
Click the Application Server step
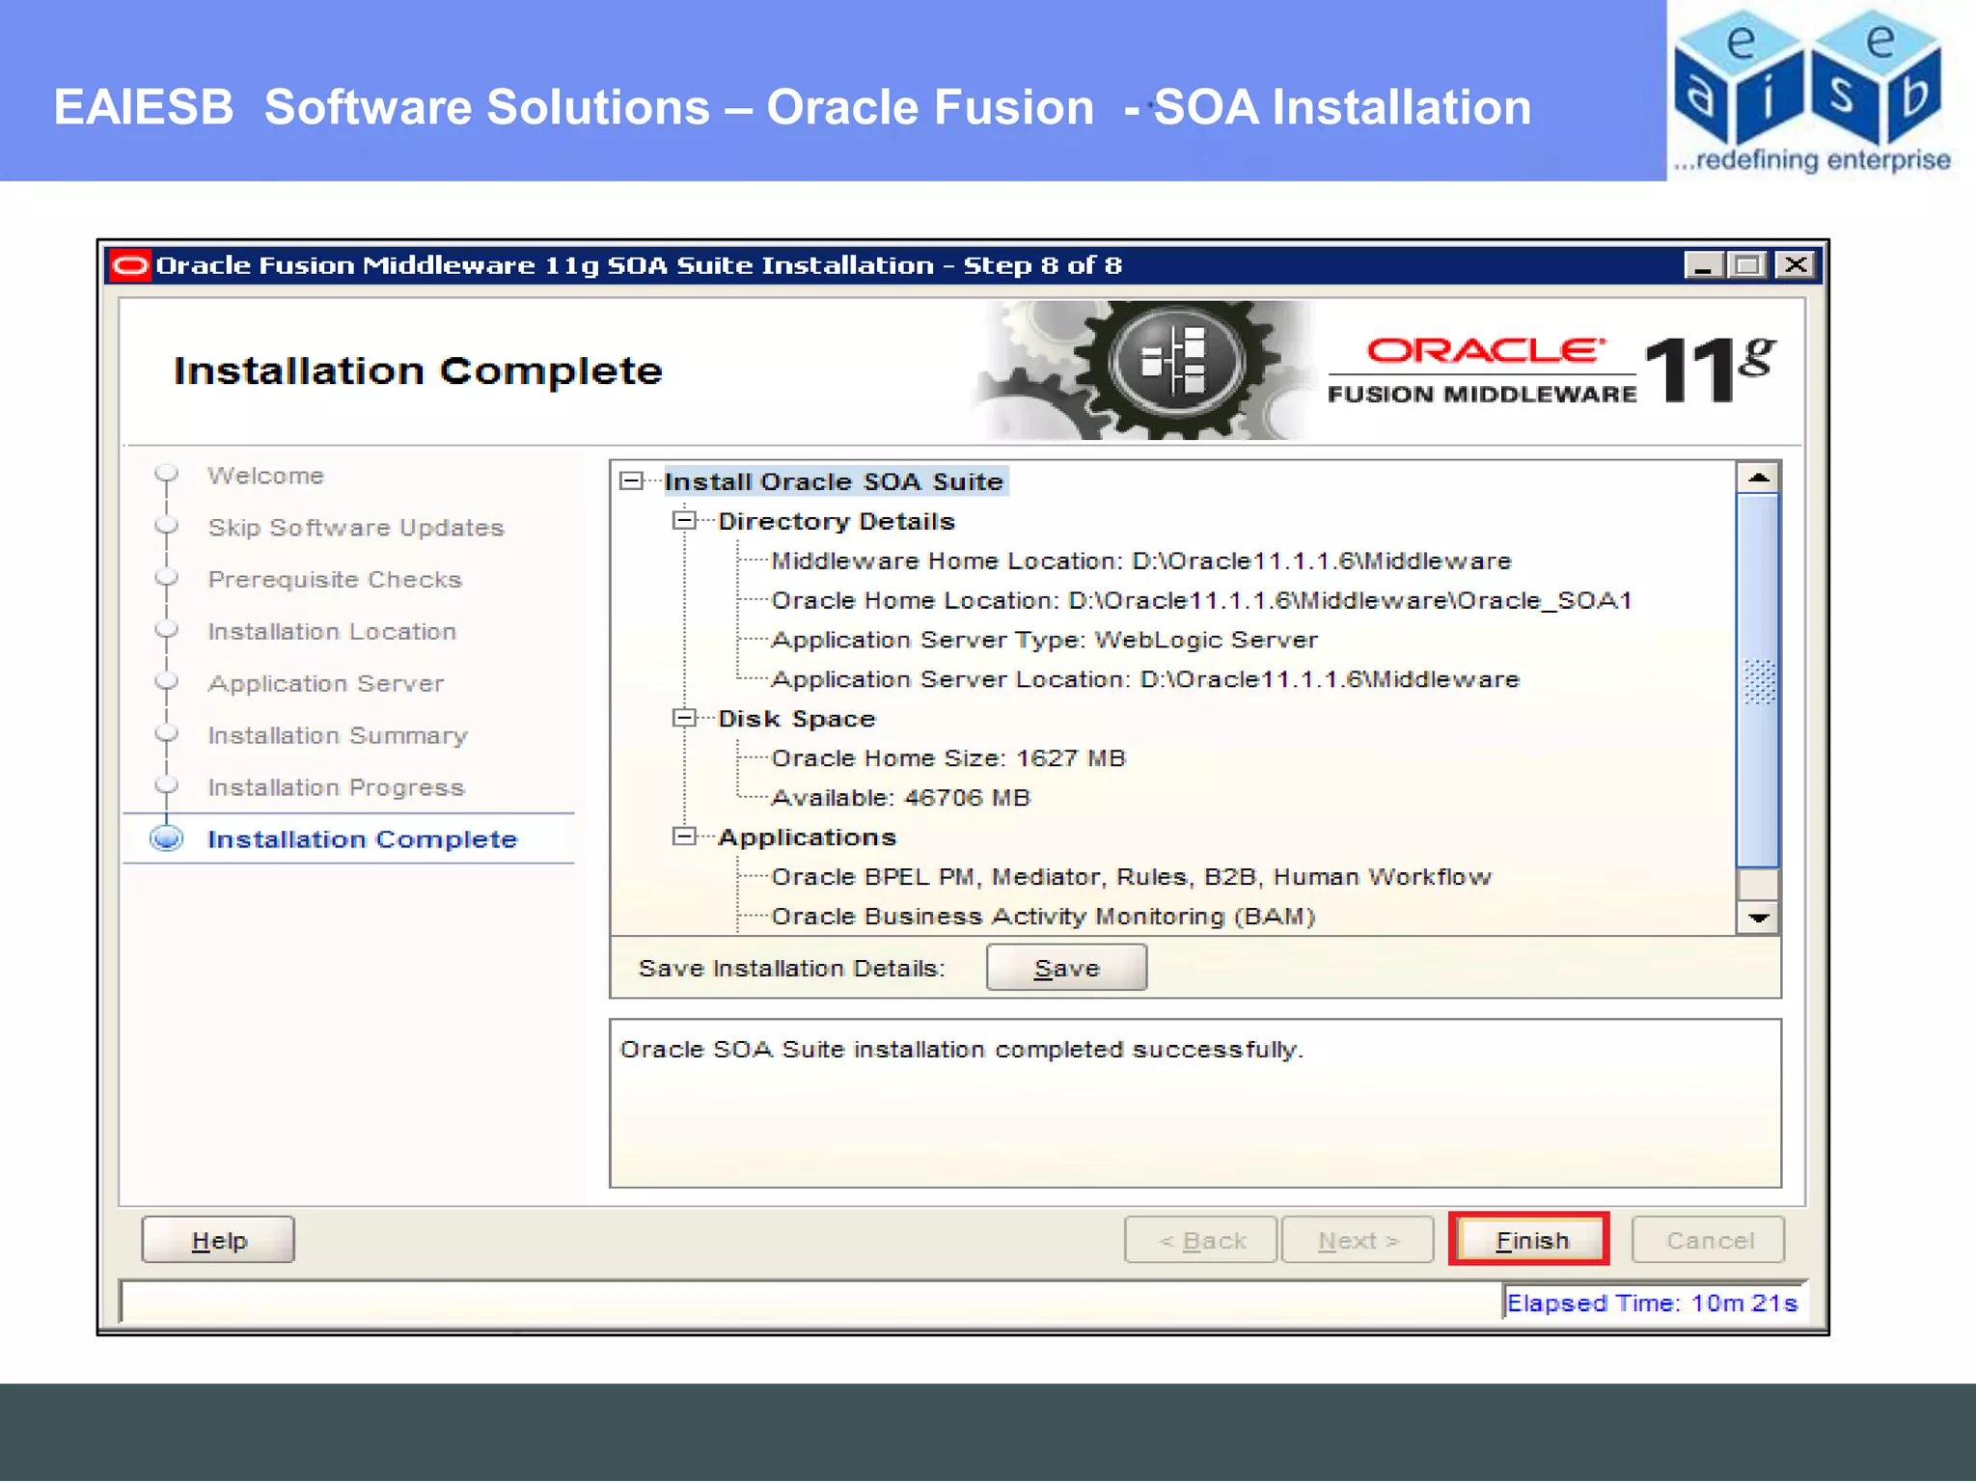point(326,684)
